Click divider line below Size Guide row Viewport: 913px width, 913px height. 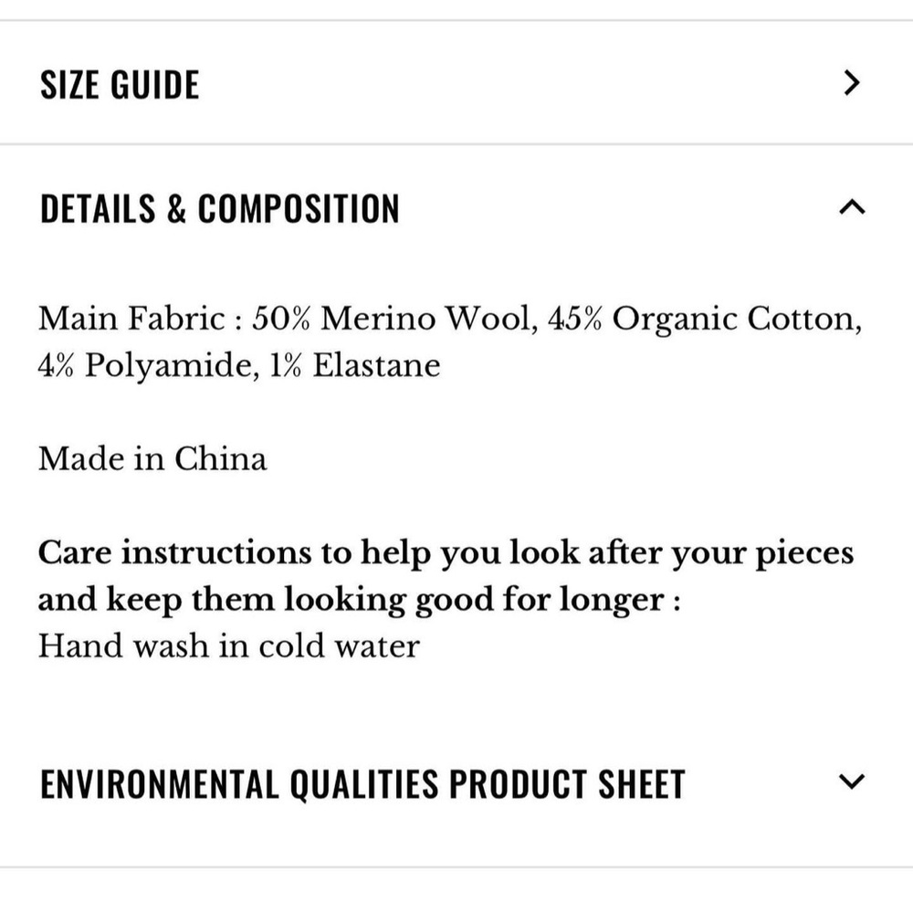(x=456, y=144)
